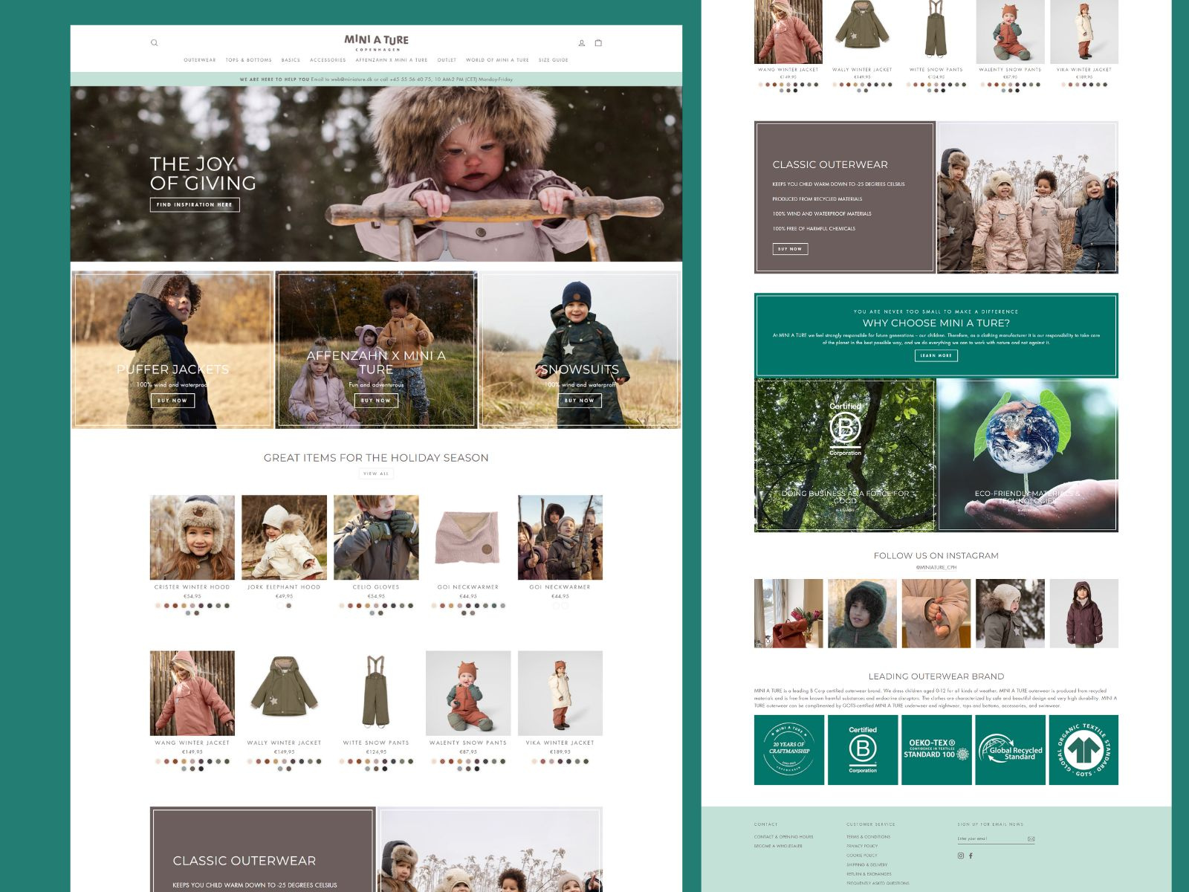Open World of Mini A Ture menu

497,60
